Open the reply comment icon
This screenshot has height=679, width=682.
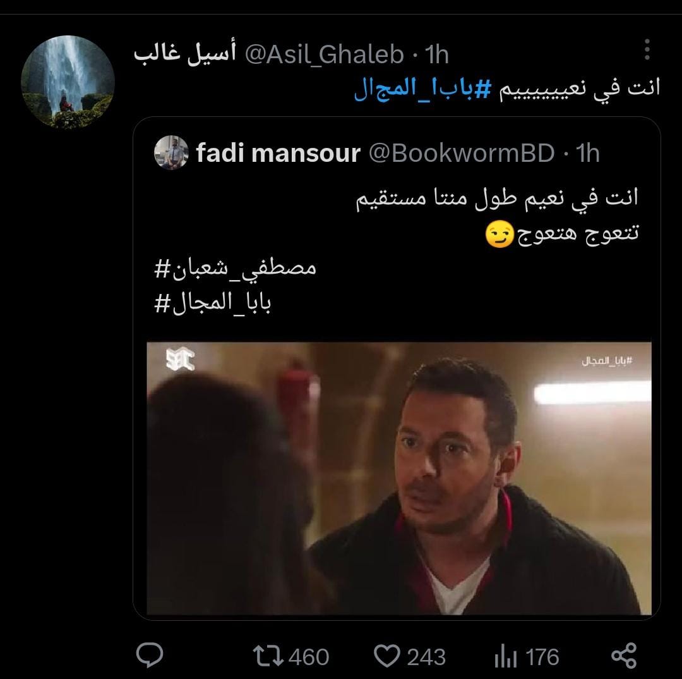[x=150, y=655]
